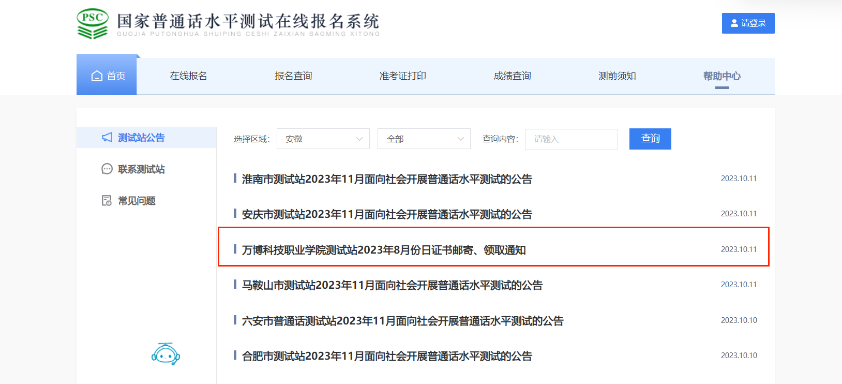This screenshot has height=384, width=842.
Task: Open the 在线报名 tab
Action: tap(188, 76)
